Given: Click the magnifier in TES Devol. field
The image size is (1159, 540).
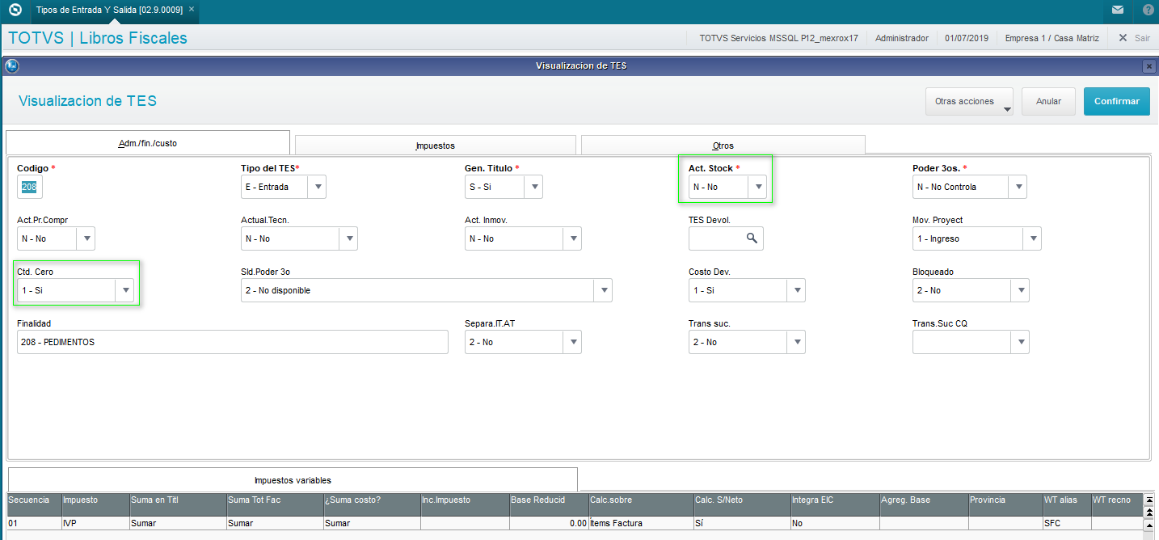Looking at the screenshot, I should pos(752,238).
